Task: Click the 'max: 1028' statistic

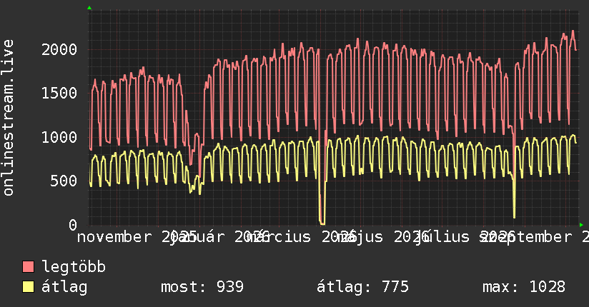Action: coord(524,287)
